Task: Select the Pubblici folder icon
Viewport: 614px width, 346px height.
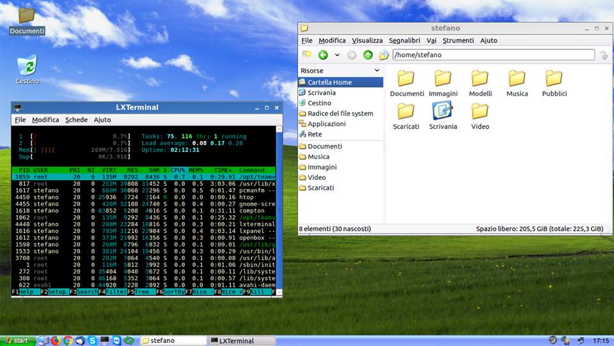Action: (x=554, y=83)
